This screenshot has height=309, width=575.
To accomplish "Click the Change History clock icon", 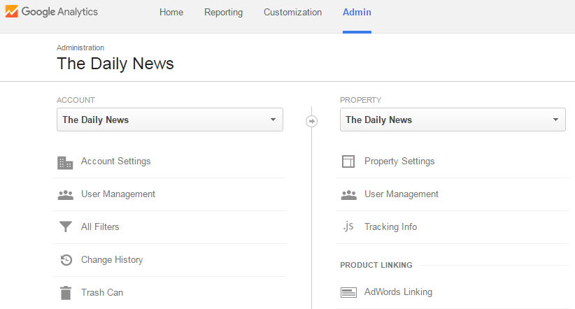I will point(66,260).
